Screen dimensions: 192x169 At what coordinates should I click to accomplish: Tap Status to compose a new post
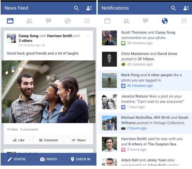tap(17, 159)
